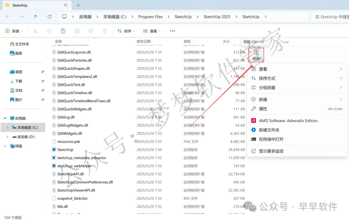Open the three-dot more options menu

click(x=173, y=31)
